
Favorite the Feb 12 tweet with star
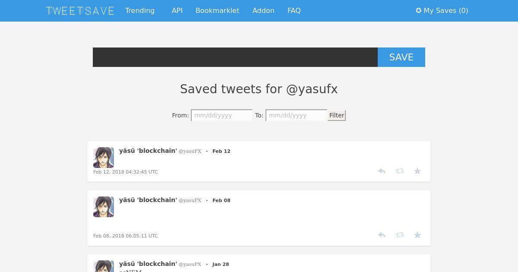pyautogui.click(x=417, y=171)
